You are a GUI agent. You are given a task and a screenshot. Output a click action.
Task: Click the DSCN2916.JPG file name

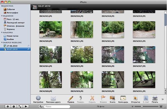[77, 16]
